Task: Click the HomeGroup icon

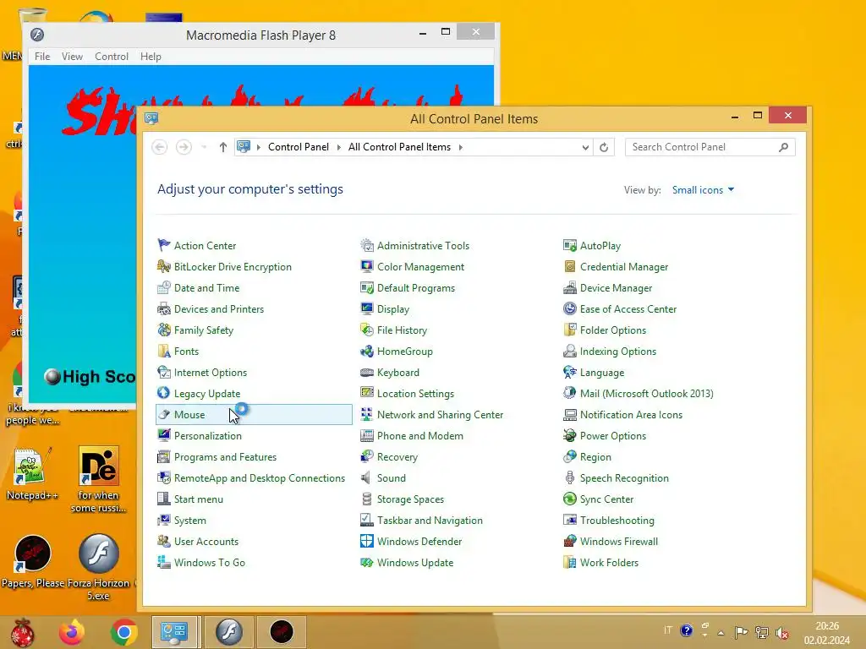Action: 367,351
